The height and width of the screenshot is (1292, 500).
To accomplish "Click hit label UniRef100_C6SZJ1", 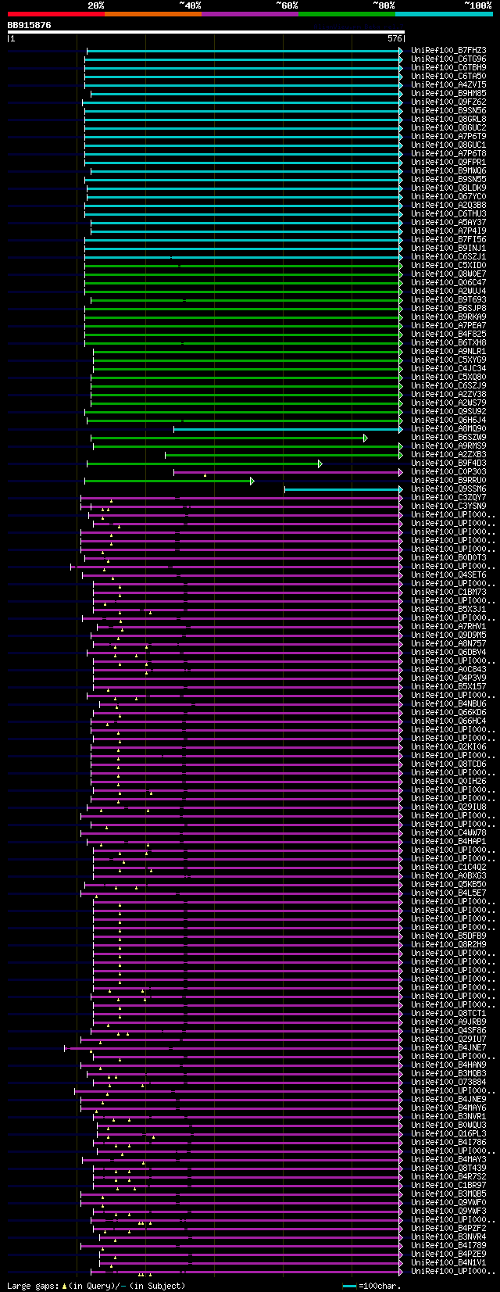I will point(448,256).
